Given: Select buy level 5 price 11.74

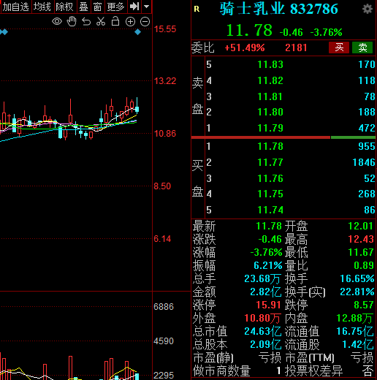Looking at the screenshot, I should pos(270,210).
